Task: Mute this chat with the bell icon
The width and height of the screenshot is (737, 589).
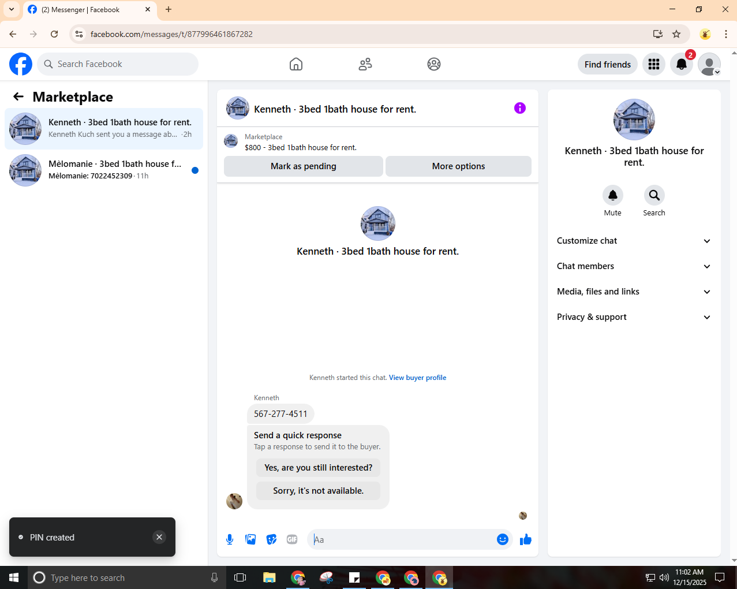Action: (613, 195)
